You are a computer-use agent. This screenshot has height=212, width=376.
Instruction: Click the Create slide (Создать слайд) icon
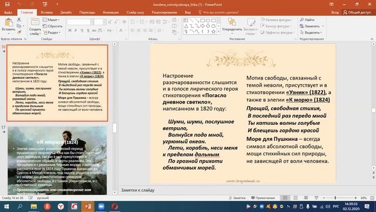(x=35, y=22)
